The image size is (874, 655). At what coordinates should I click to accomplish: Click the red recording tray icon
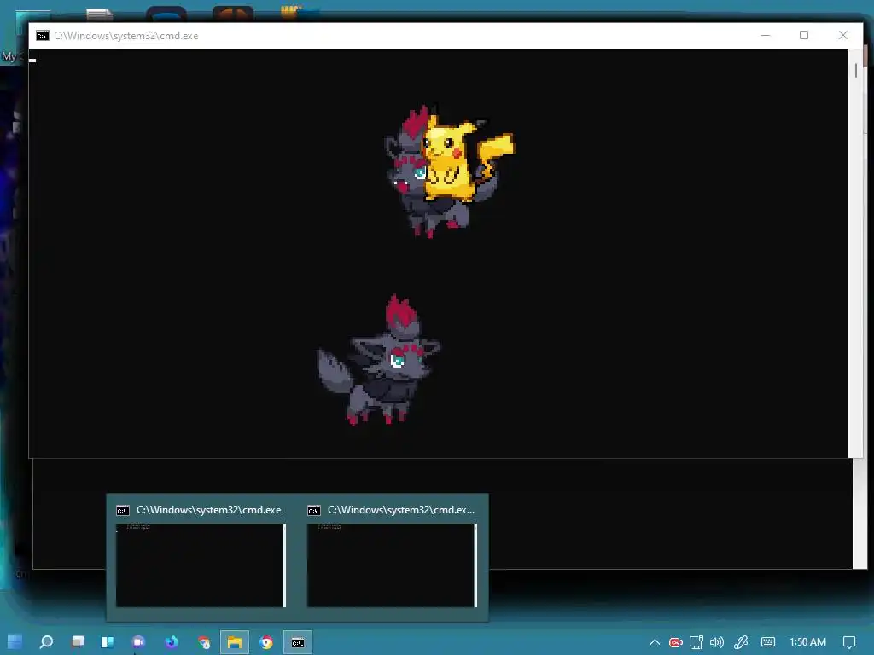(676, 643)
